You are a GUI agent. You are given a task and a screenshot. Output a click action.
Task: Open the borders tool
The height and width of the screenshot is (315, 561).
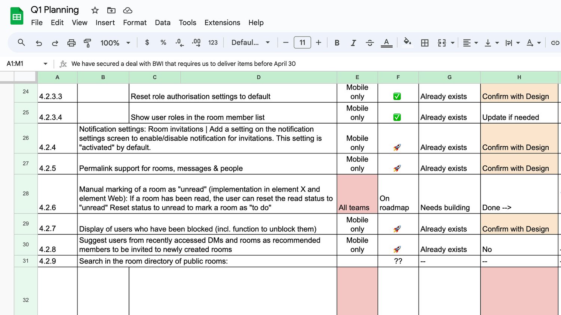[425, 43]
